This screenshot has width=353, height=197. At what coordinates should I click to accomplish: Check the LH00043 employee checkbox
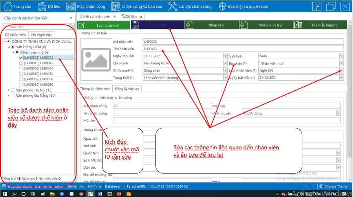pos(21,63)
